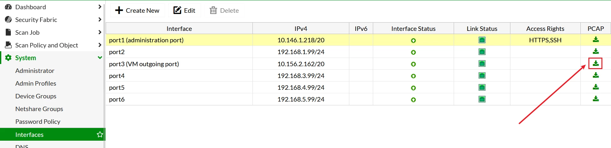Expand the Security Fabric submenu arrow
The width and height of the screenshot is (611, 148).
pyautogui.click(x=100, y=19)
